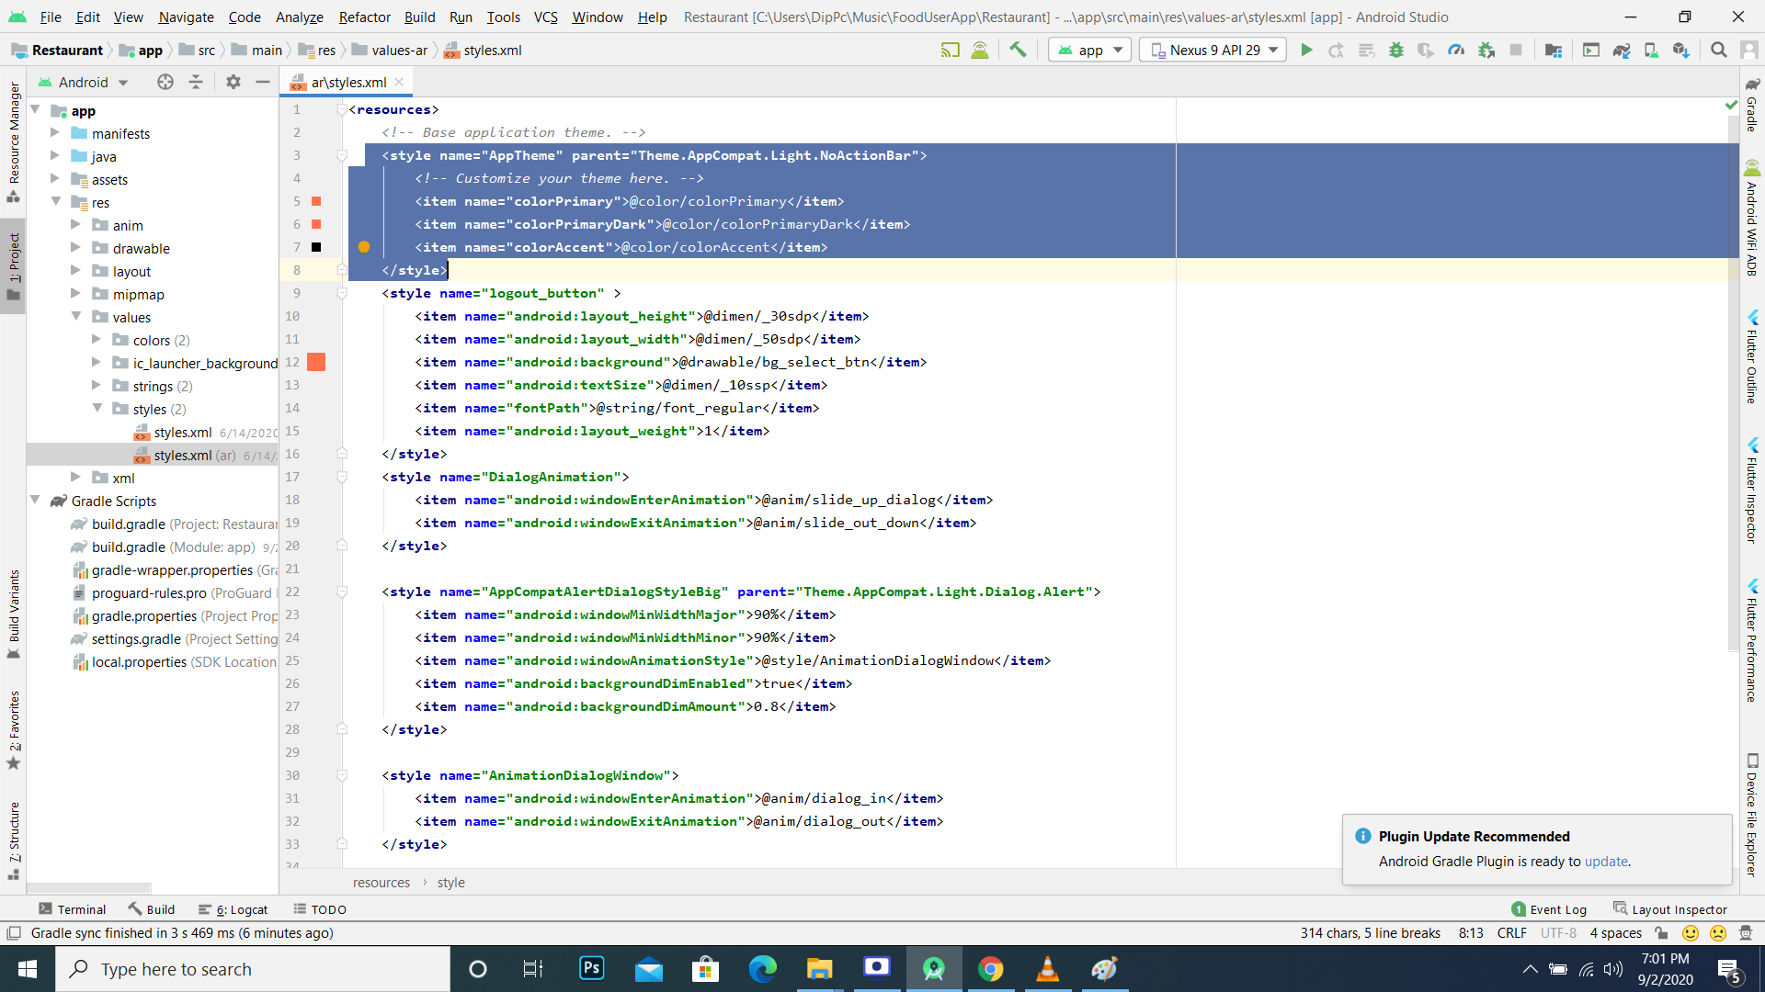Open the Refactor menu
Screen dimensions: 1765x992
(x=364, y=17)
